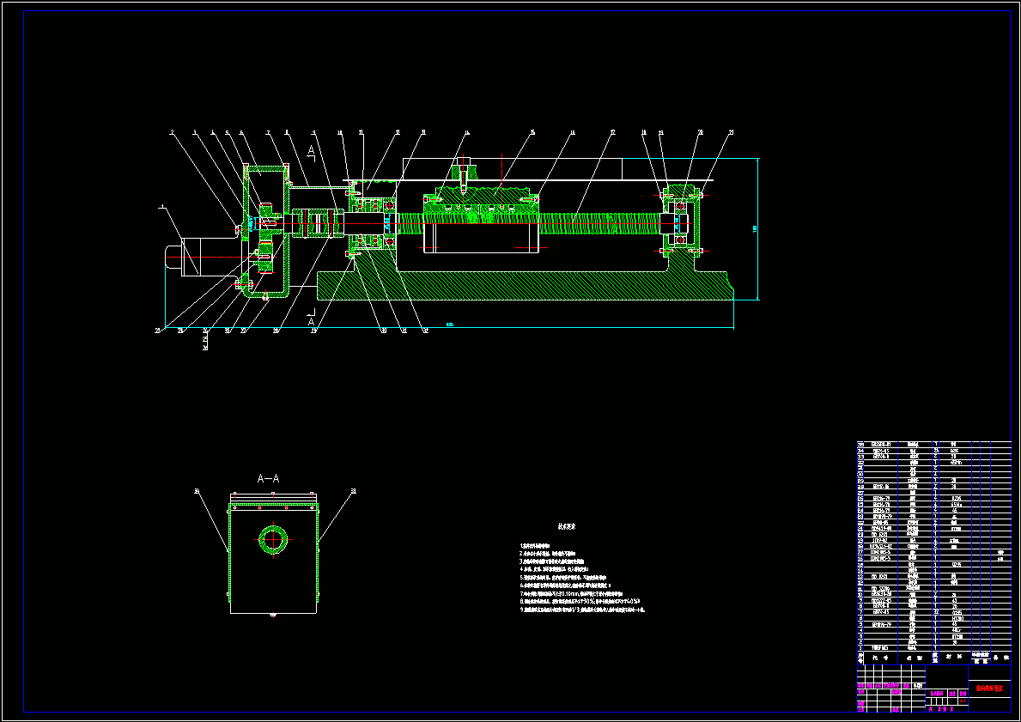
Task: Select part balloon "1" beside the motor
Action: [161, 208]
